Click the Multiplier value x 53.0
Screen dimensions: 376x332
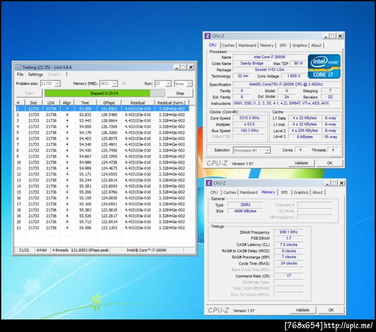point(249,125)
